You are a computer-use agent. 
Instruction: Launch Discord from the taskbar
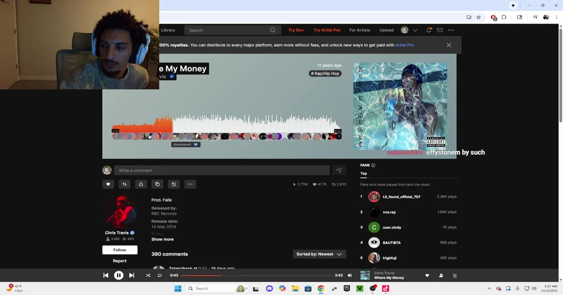point(269,288)
